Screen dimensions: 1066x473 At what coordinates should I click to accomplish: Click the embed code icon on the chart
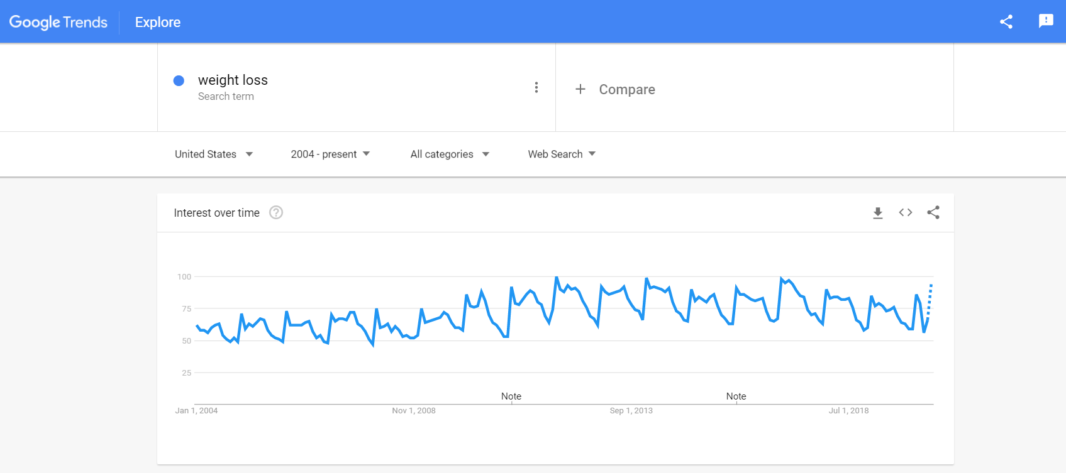tap(906, 212)
